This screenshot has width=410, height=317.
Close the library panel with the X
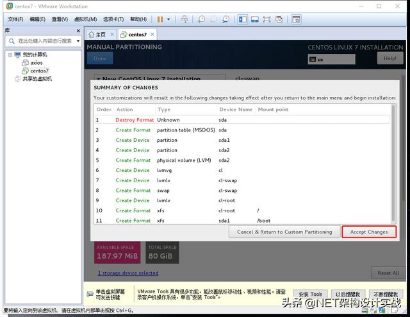tap(78, 31)
